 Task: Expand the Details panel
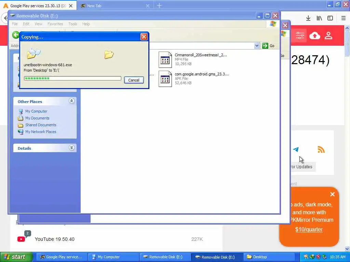(72, 148)
